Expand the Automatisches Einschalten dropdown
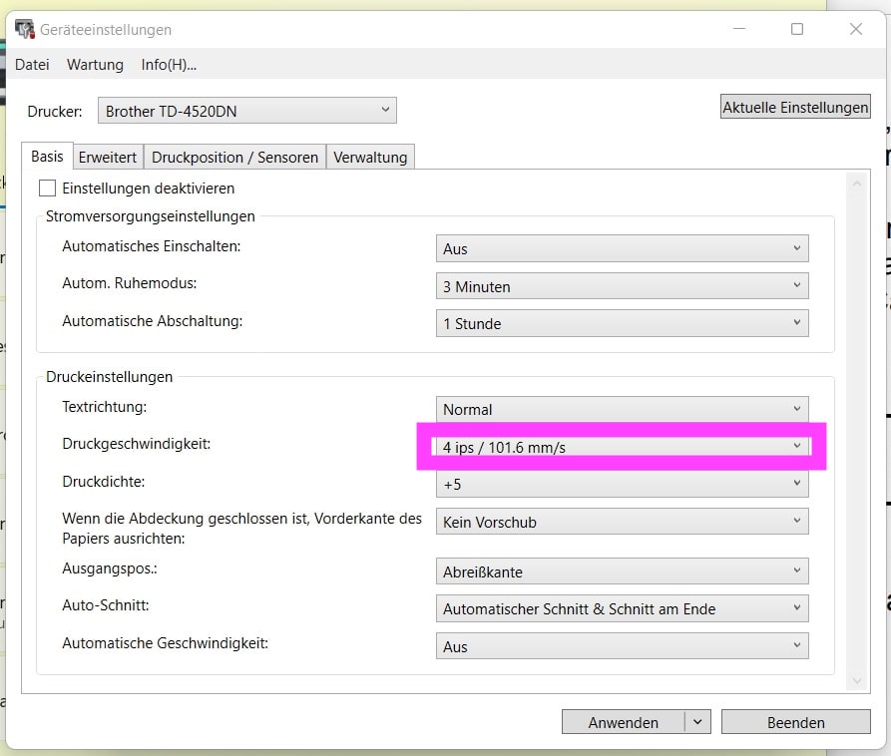The width and height of the screenshot is (891, 756). [x=623, y=248]
